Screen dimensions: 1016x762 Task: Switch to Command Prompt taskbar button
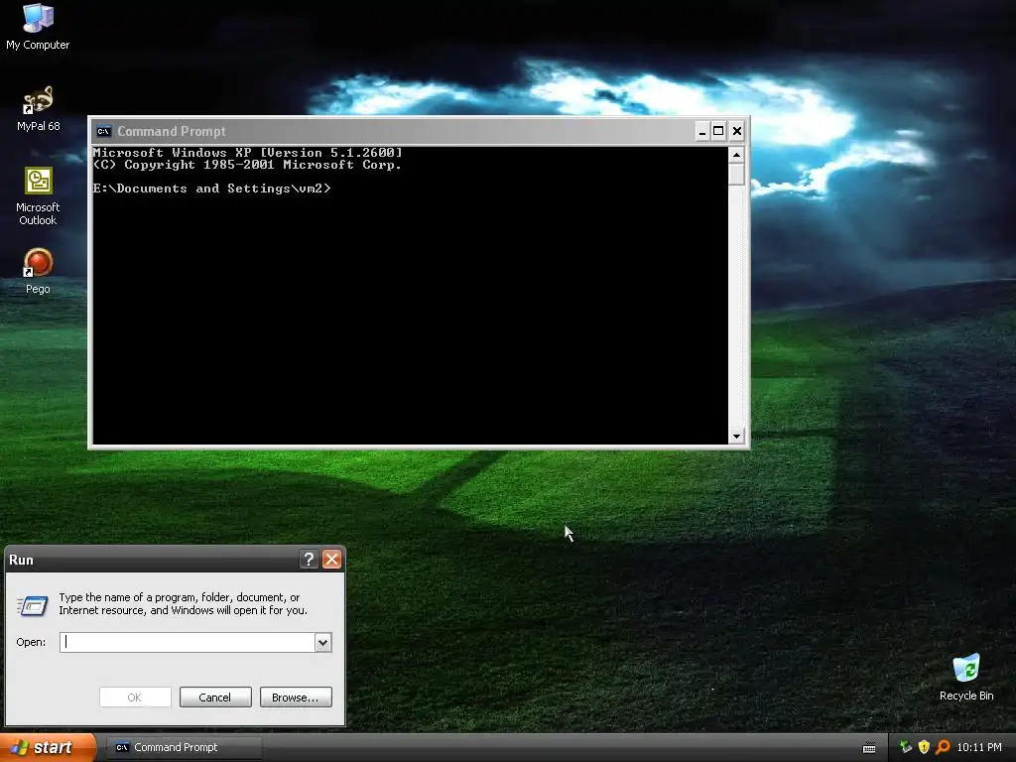(184, 748)
